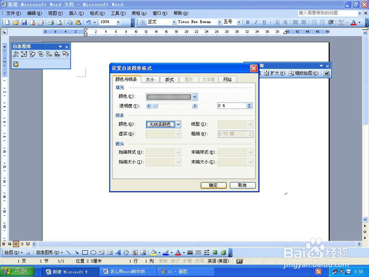This screenshot has height=277, width=369.
Task: Open the zoom 100% dropdown
Action: (118, 22)
